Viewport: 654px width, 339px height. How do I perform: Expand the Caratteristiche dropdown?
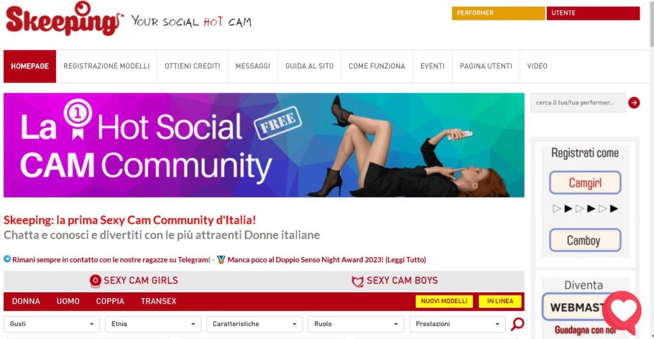pos(254,324)
